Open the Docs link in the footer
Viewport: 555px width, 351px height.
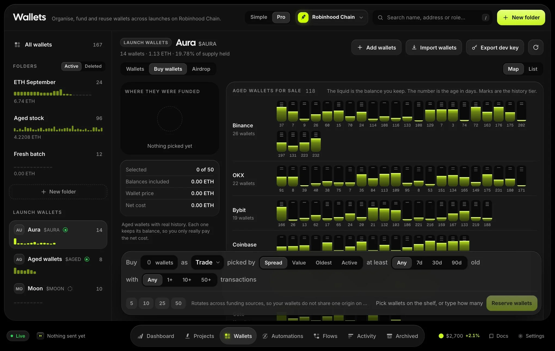499,336
